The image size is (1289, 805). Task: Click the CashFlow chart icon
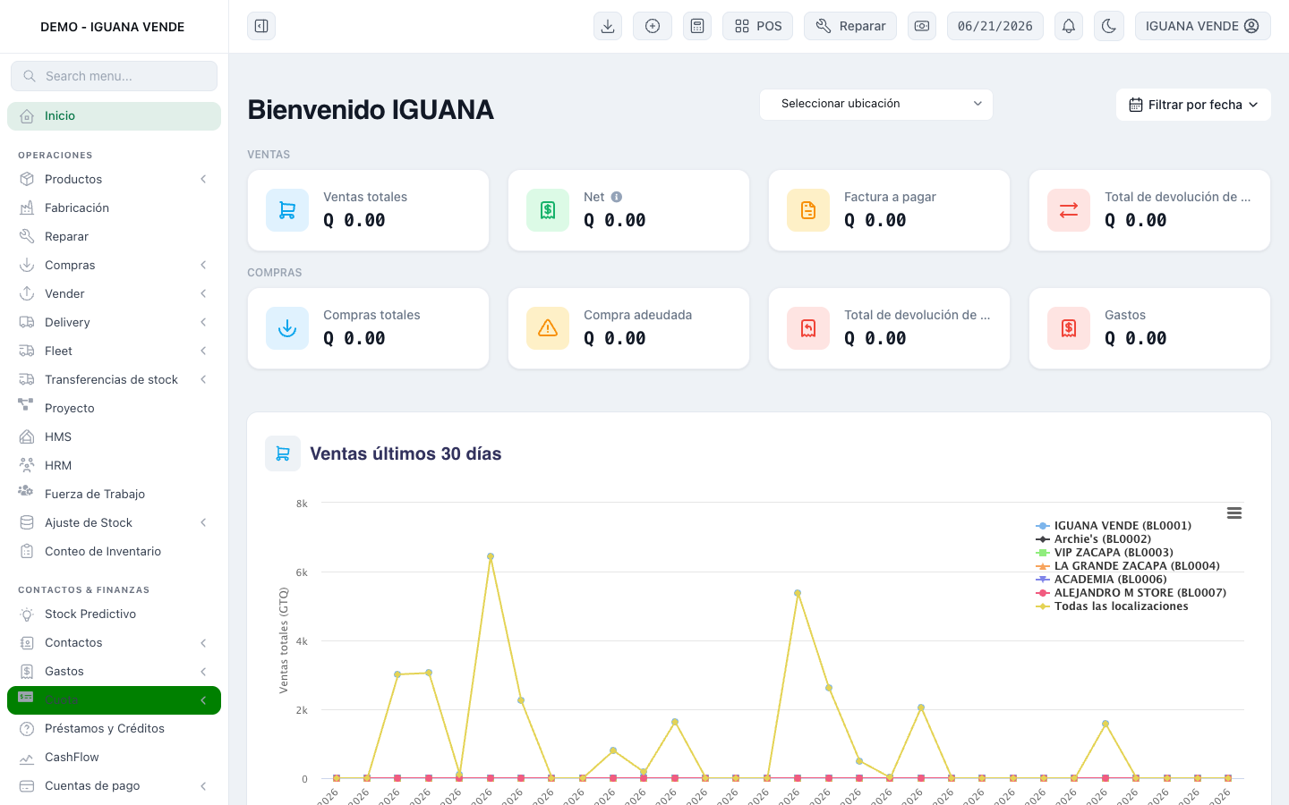tap(27, 758)
